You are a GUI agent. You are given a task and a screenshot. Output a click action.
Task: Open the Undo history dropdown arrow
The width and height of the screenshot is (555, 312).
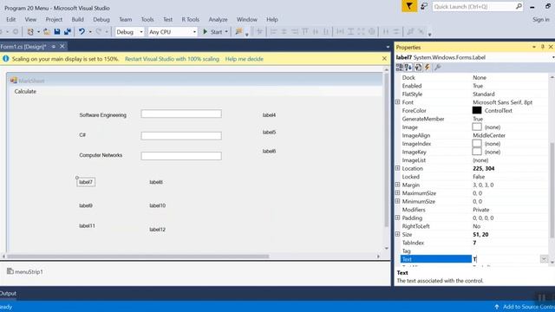pos(90,32)
